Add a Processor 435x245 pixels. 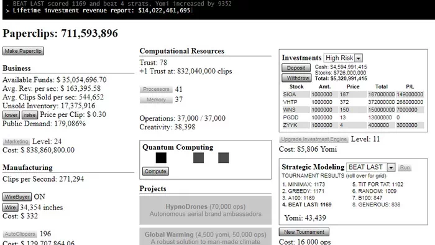tap(156, 89)
